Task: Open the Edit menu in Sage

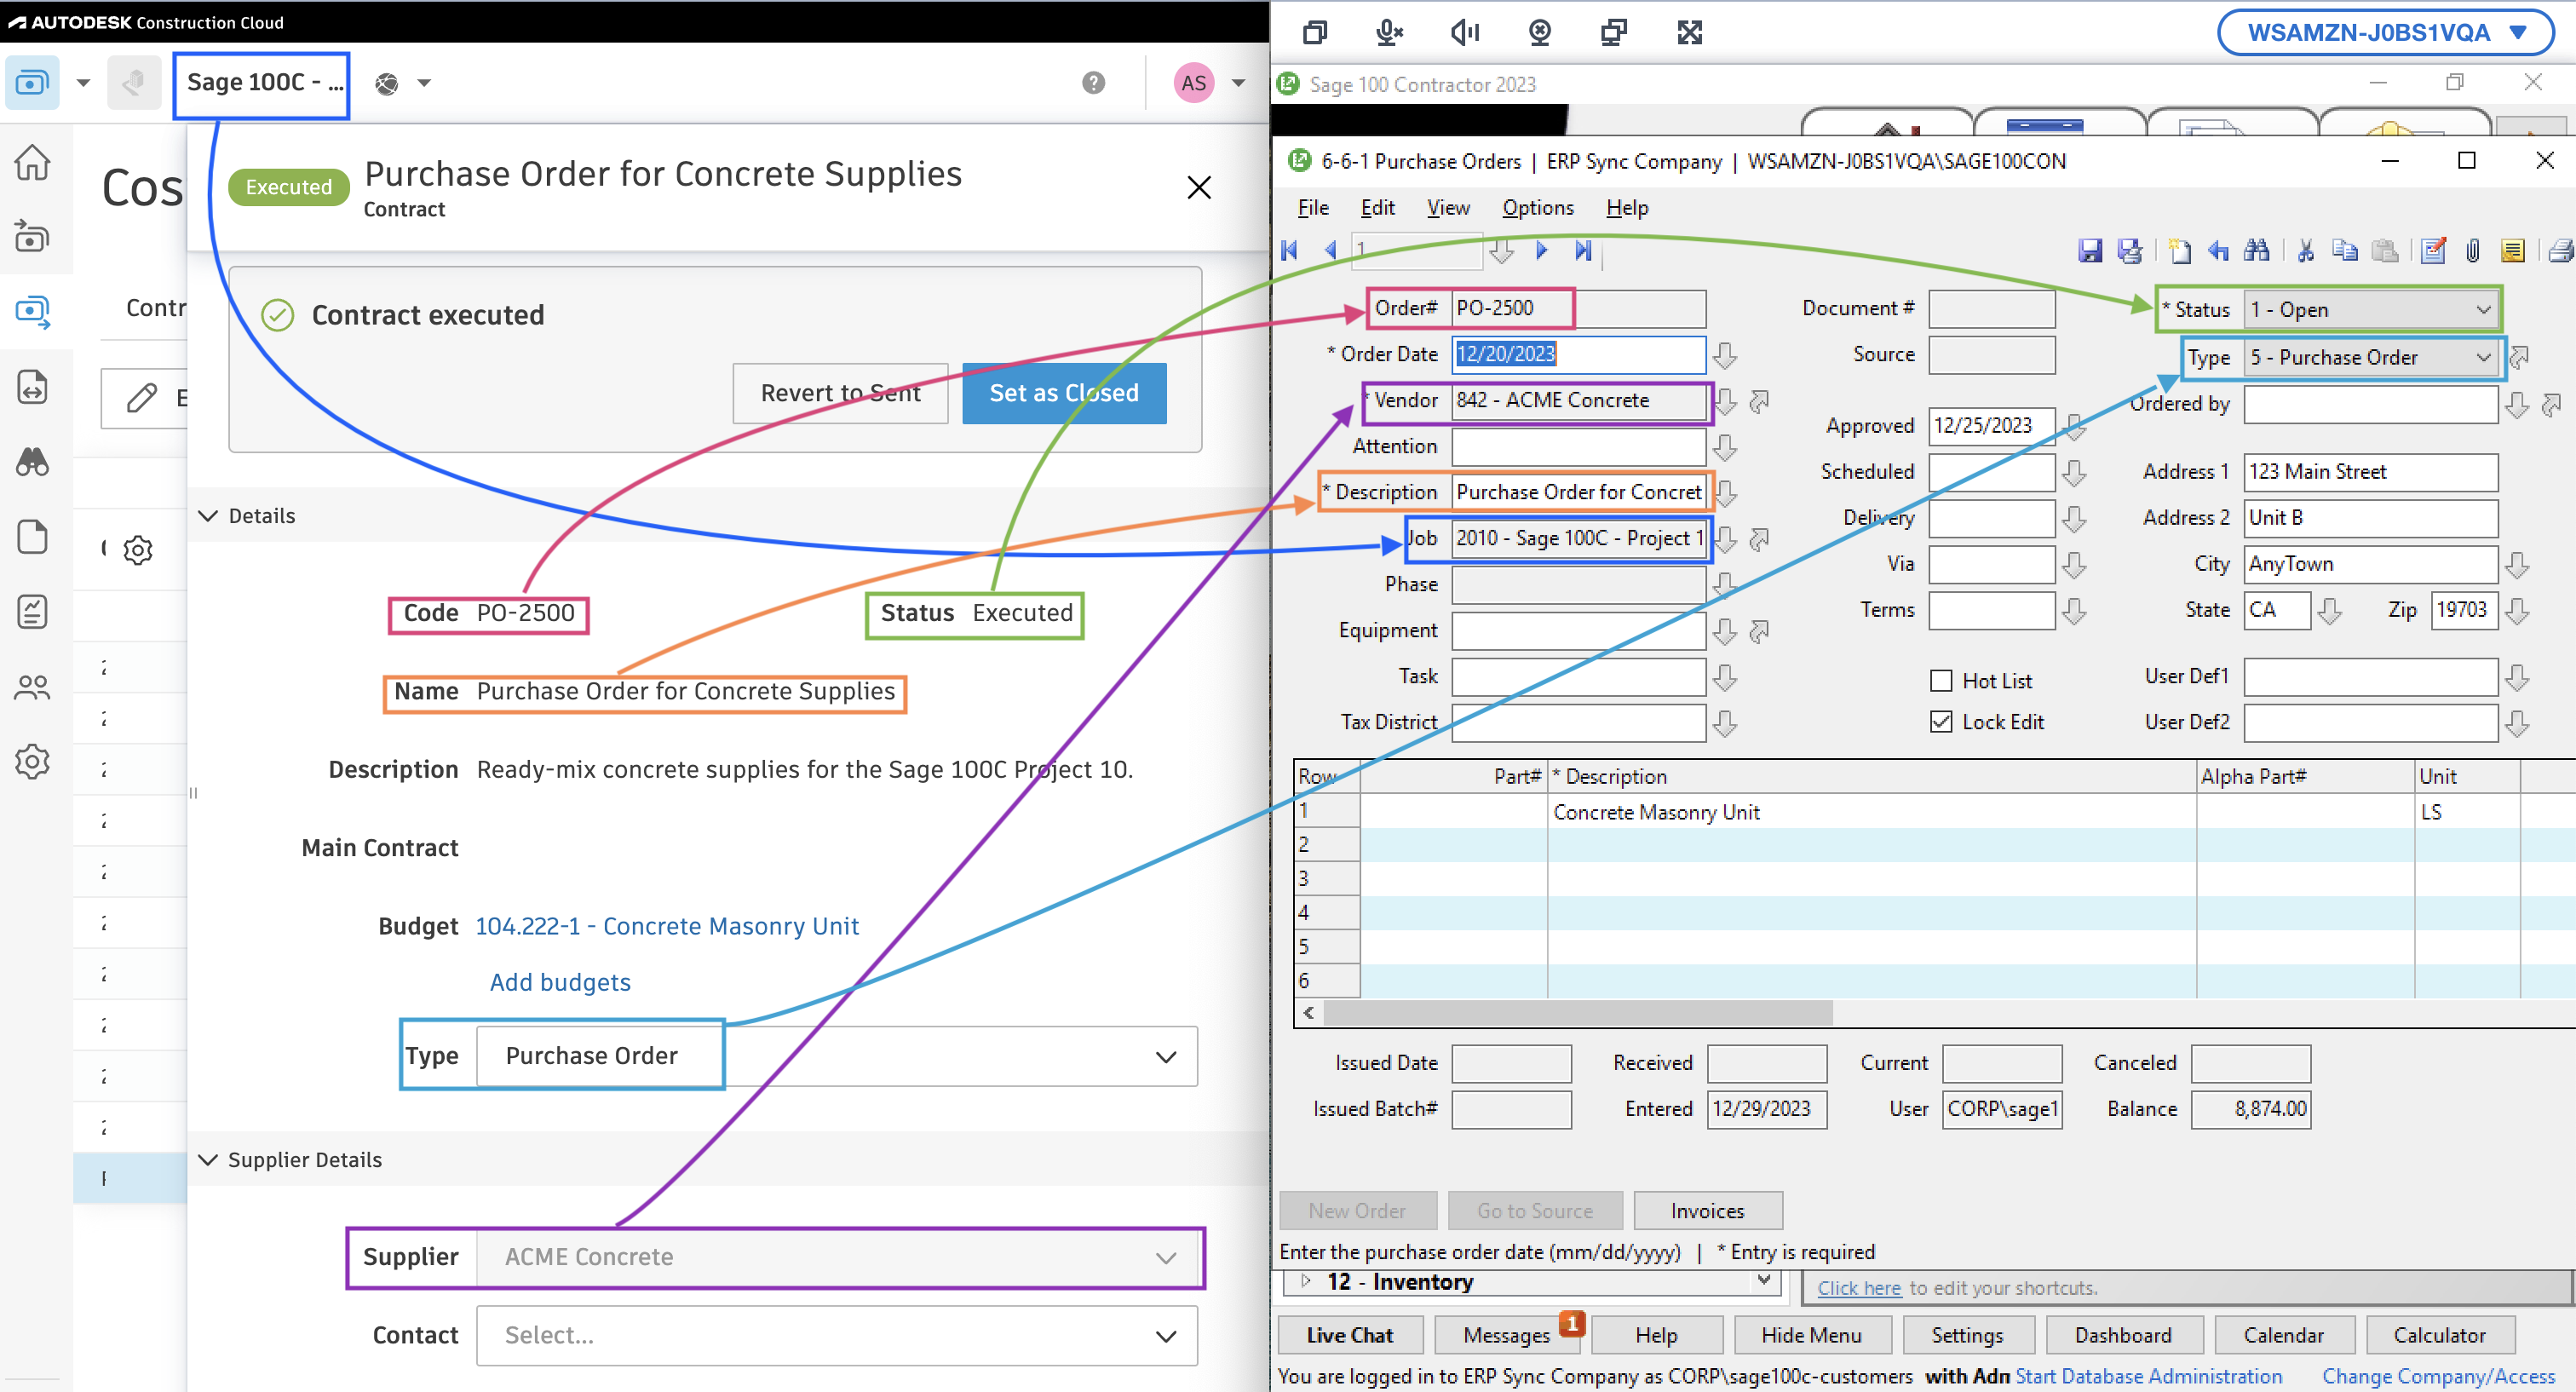Action: [x=1377, y=208]
